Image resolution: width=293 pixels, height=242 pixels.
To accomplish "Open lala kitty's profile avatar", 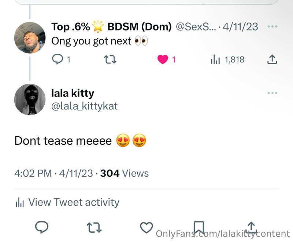I will (30, 99).
